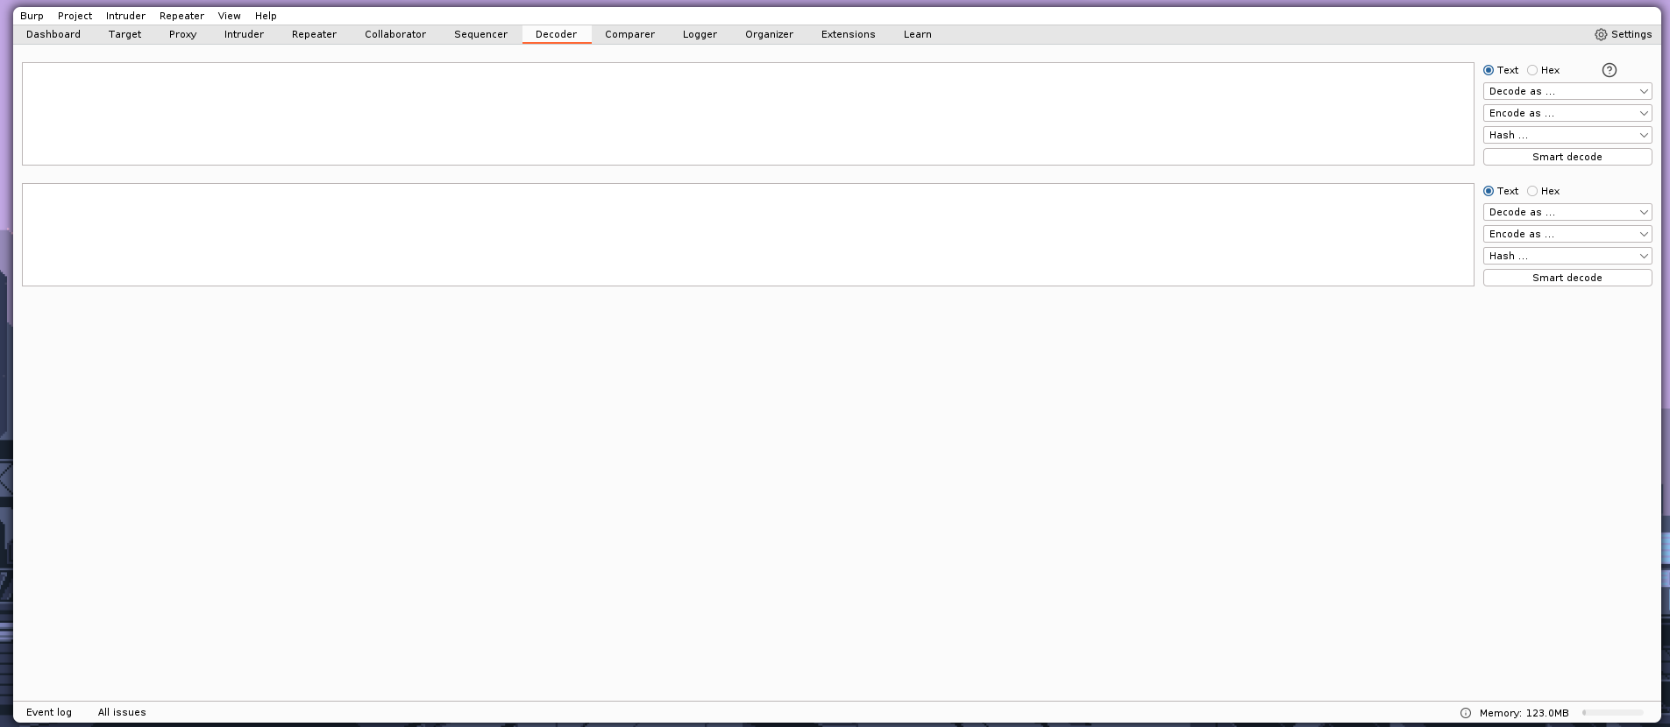
Task: Click inside the second decoder text area
Action: [x=748, y=235]
